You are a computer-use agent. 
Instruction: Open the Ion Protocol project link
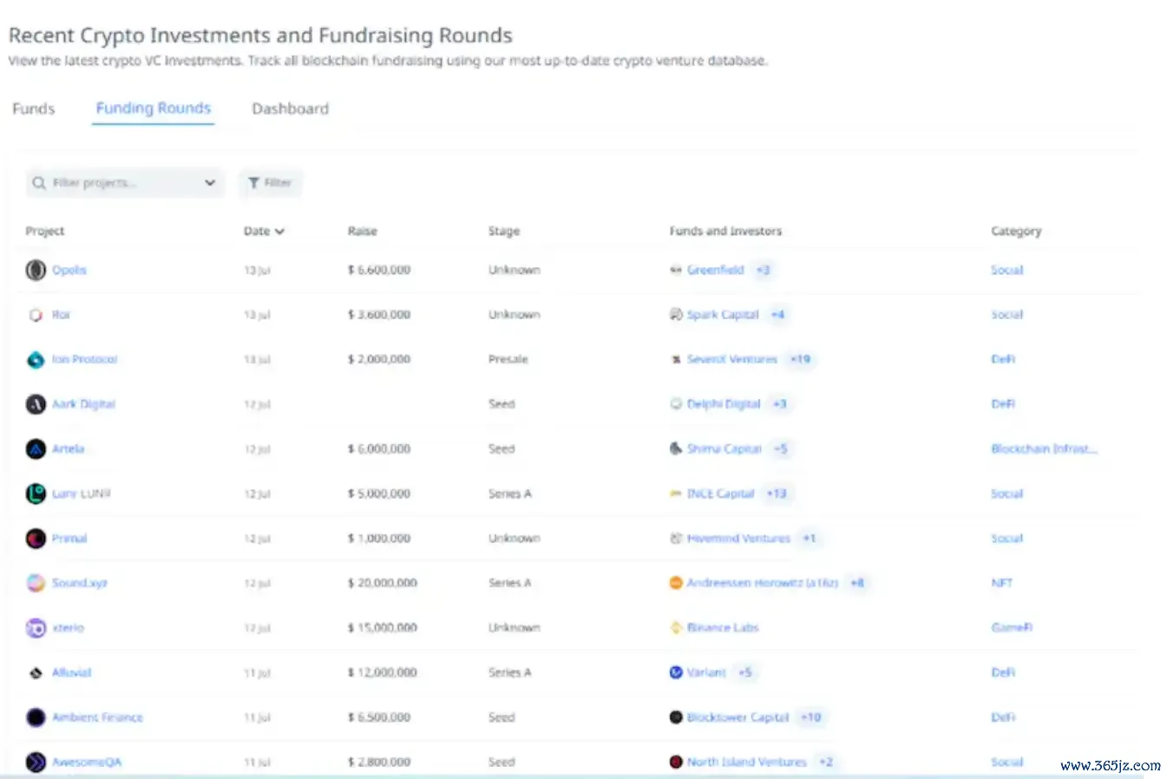(x=85, y=359)
